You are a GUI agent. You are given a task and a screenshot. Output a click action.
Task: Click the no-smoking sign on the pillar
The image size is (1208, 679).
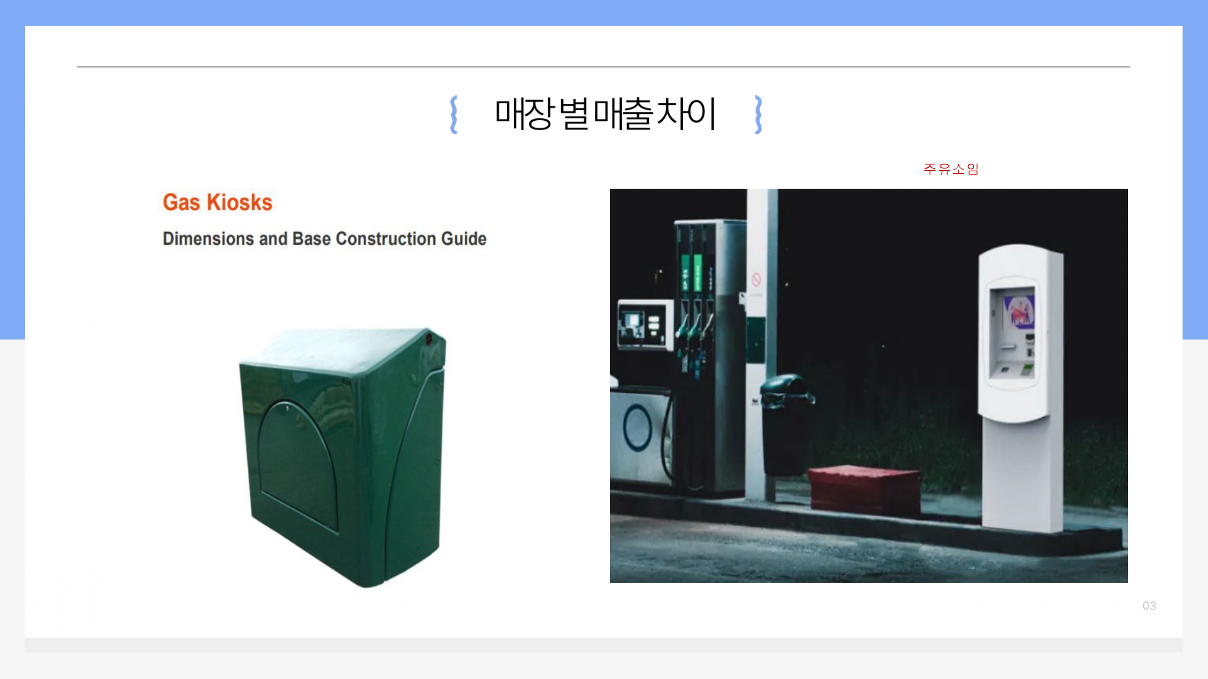click(x=756, y=279)
